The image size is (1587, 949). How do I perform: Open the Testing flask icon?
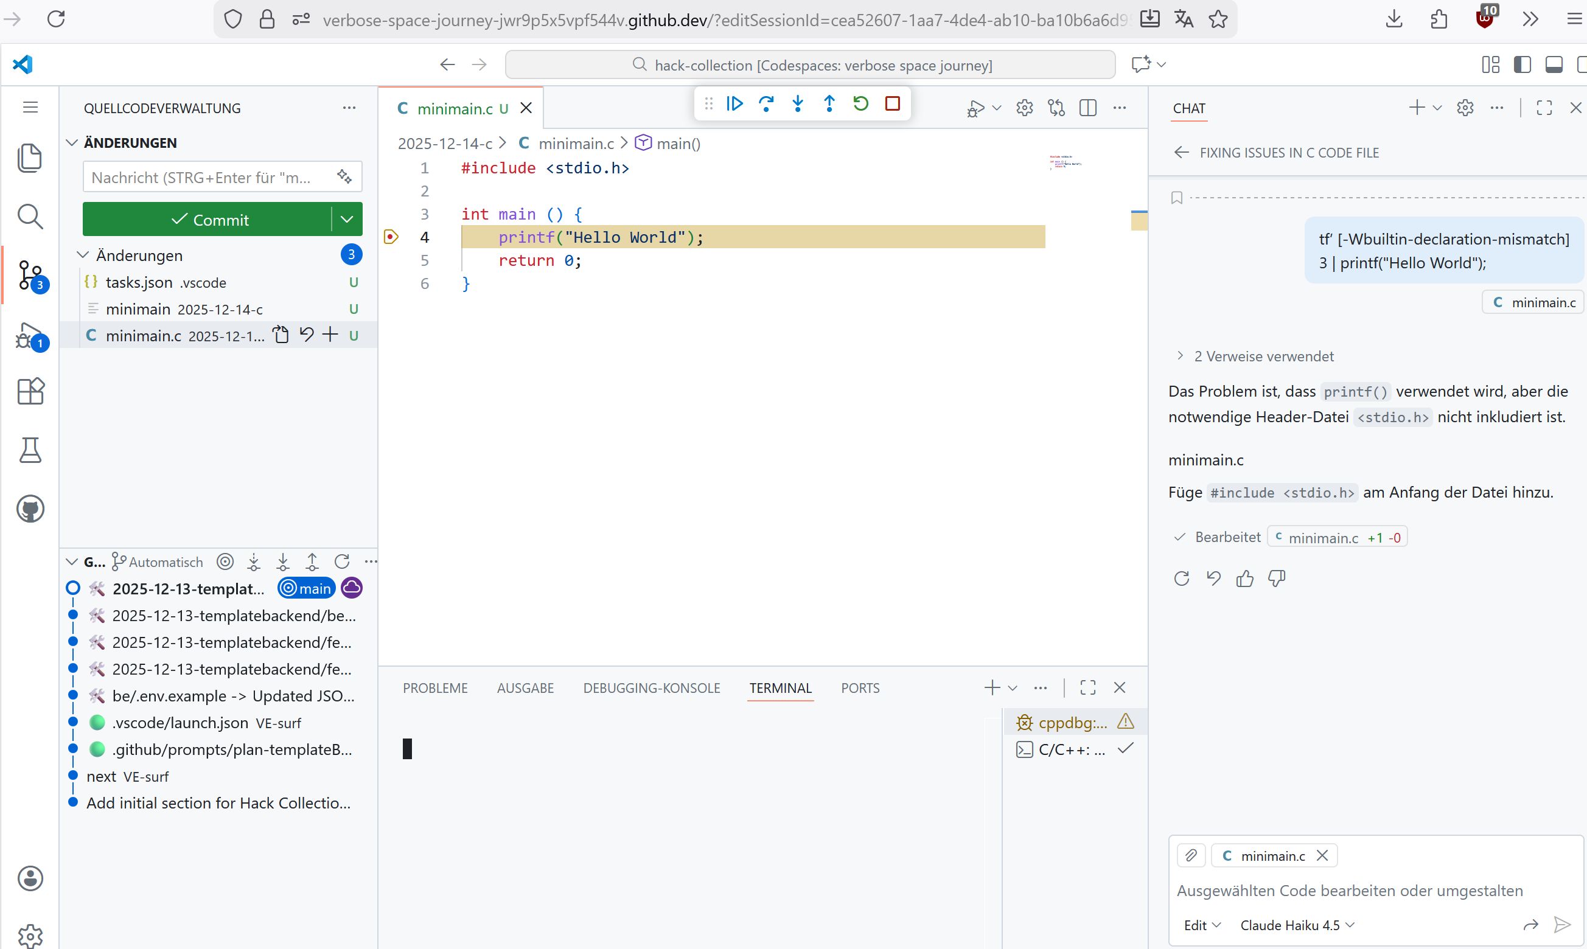(30, 450)
